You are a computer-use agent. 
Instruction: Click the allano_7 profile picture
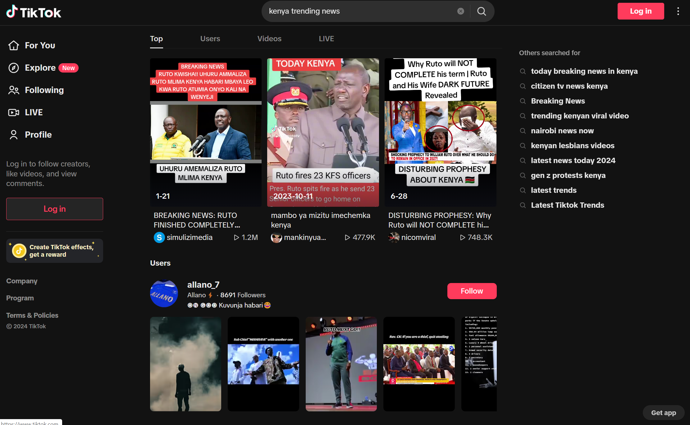pyautogui.click(x=164, y=294)
